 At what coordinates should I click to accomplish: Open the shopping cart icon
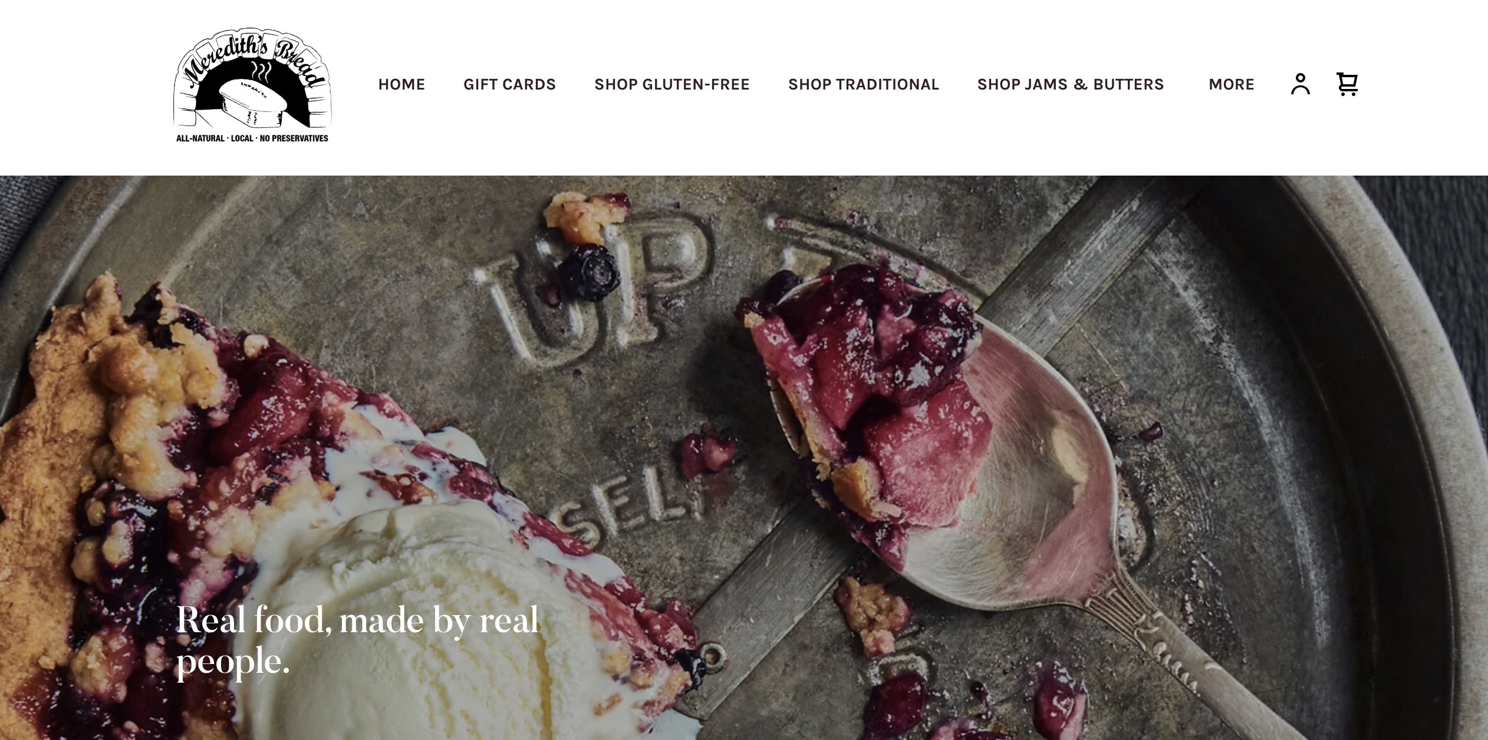tap(1347, 84)
